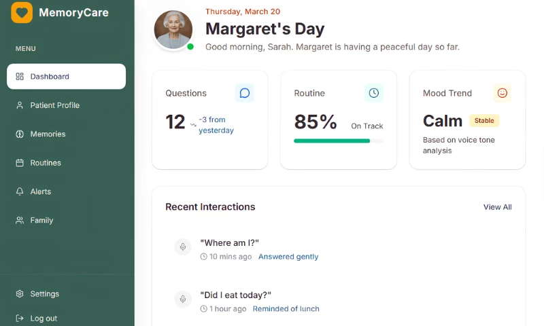
Task: Click View All recent interactions link
Action: [497, 207]
